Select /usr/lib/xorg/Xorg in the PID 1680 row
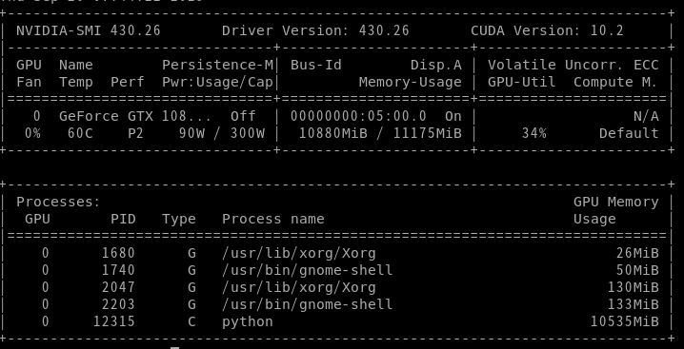This screenshot has height=349, width=684. 299,253
